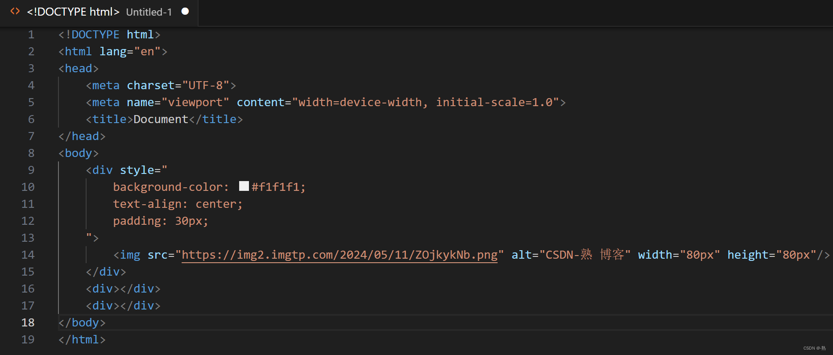Click the empty div on line 17
Image resolution: width=833 pixels, height=355 pixels.
click(123, 306)
